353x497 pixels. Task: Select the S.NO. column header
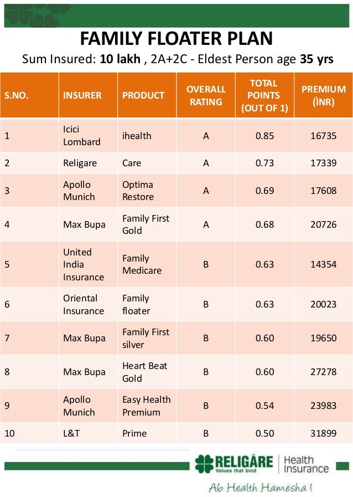[x=15, y=95]
